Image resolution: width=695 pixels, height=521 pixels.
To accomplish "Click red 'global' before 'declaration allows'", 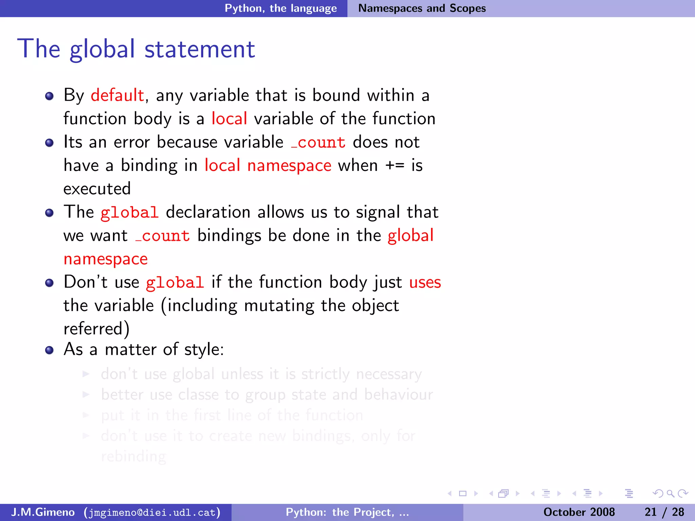I will click(x=130, y=213).
